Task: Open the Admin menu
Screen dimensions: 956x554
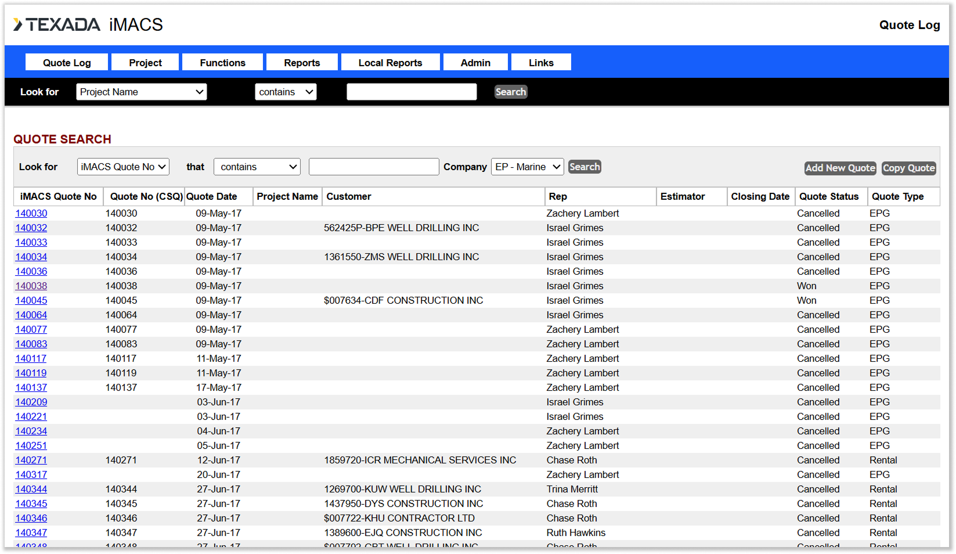Action: 475,63
